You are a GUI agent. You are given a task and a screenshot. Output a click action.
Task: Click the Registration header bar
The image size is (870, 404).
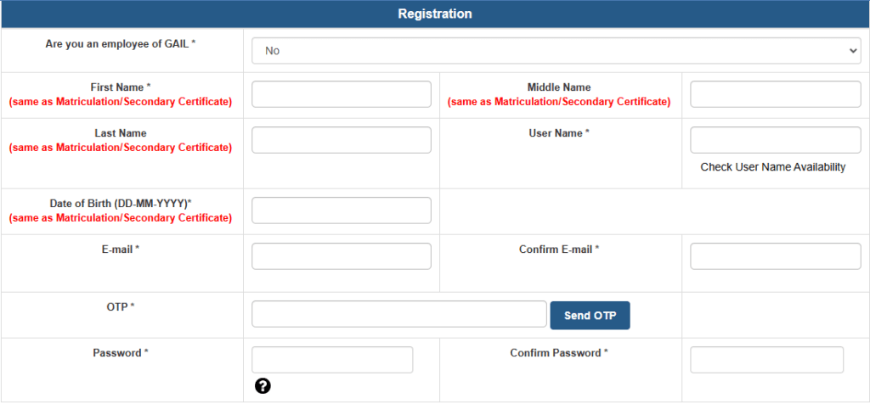[x=435, y=14]
